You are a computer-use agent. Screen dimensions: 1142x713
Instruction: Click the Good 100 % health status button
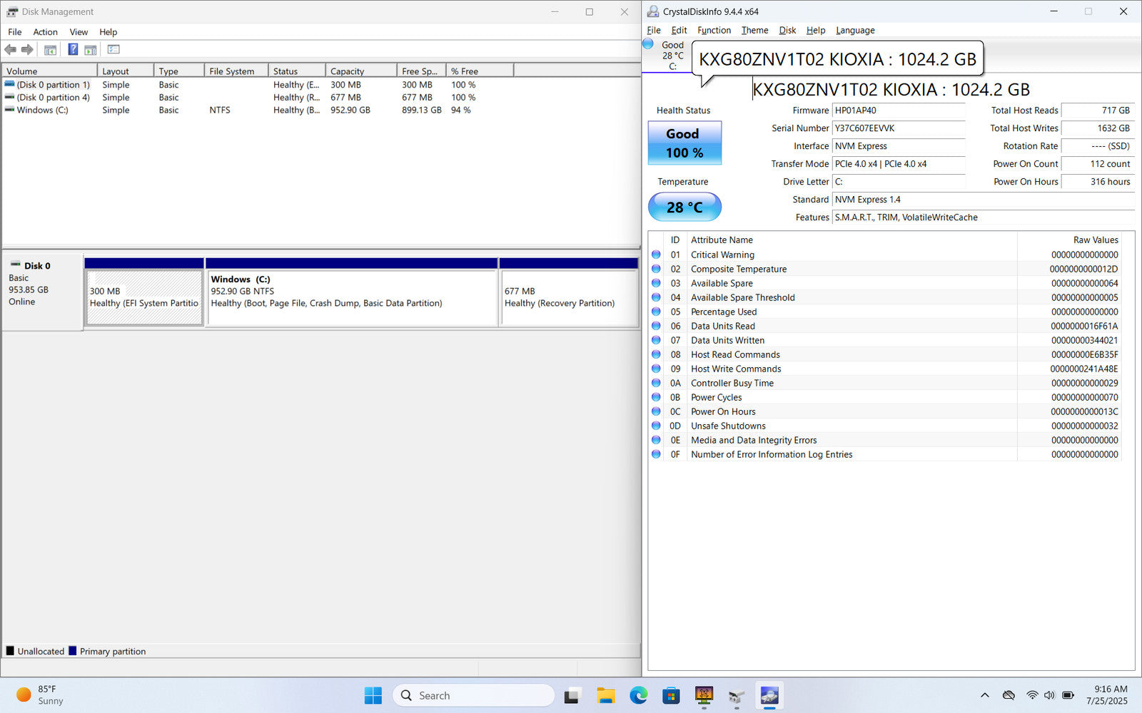click(x=684, y=143)
